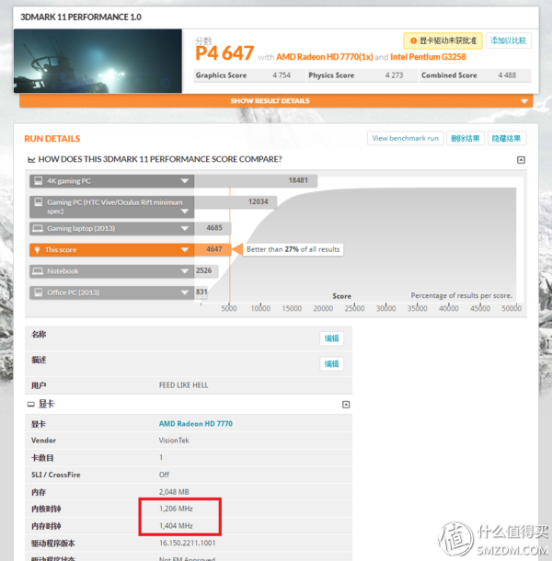Expand the Gaming laptop (2013) dropdown
Viewport: 552px width, 561px height.
185,229
